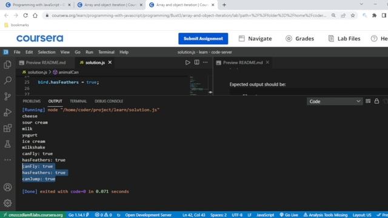Open the Explorer view in activity bar
This screenshot has width=388, height=218.
coord(7,65)
